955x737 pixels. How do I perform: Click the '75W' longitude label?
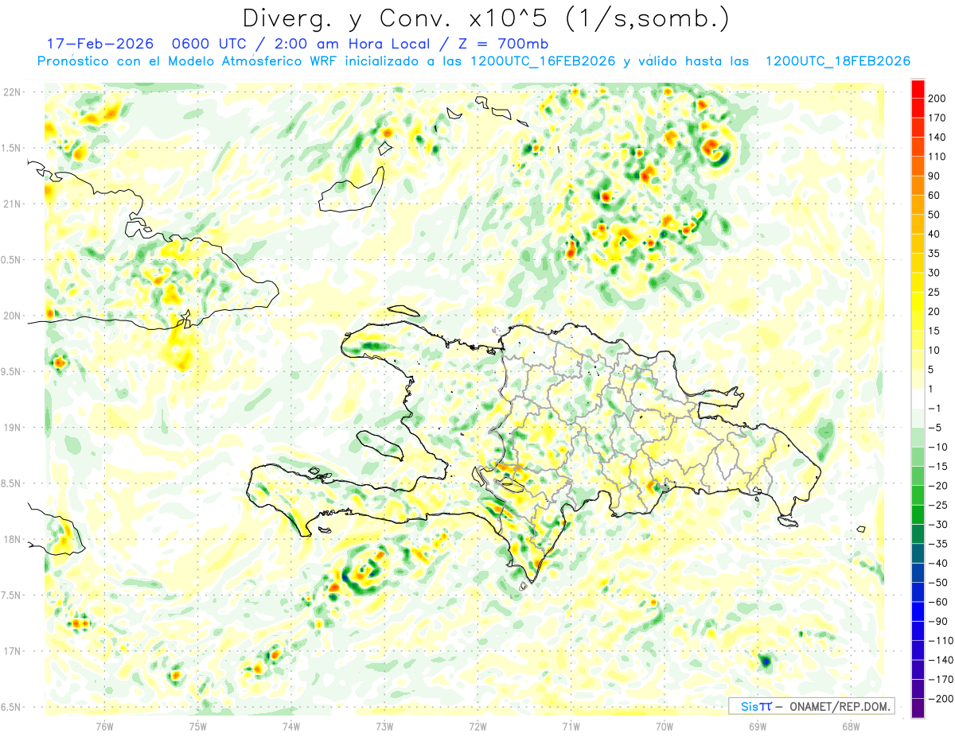pos(198,726)
